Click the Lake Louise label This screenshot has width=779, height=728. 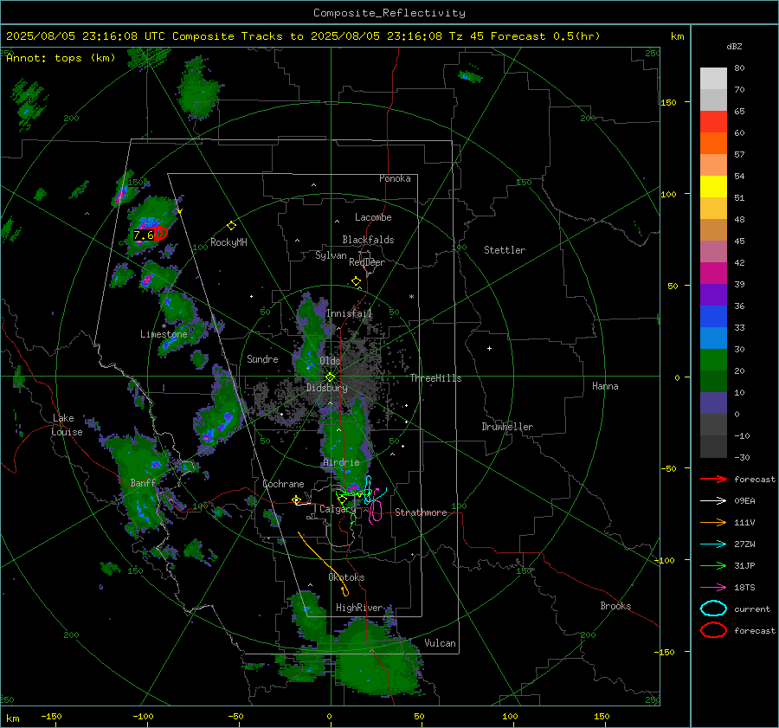point(67,425)
